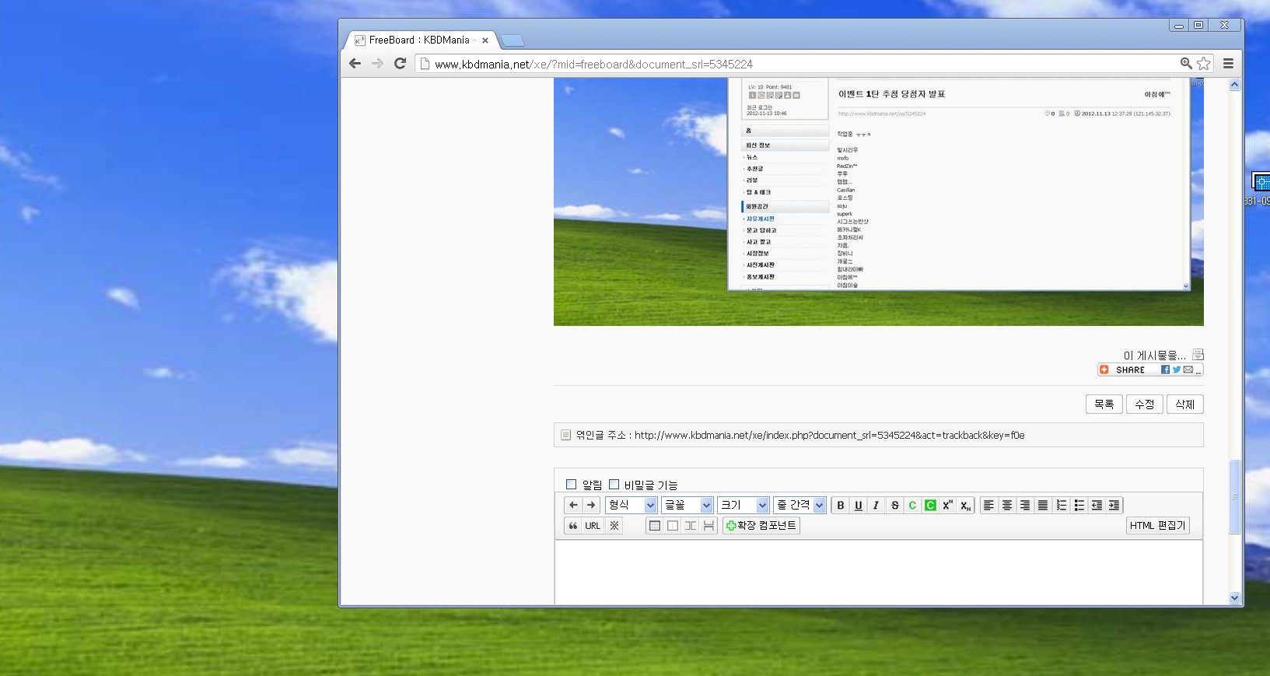Image resolution: width=1270 pixels, height=676 pixels.
Task: Reload the page in Chrome
Action: pyautogui.click(x=400, y=64)
